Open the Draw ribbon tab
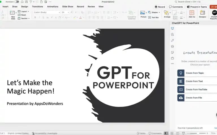217x135 pixels. click(x=15, y=6)
